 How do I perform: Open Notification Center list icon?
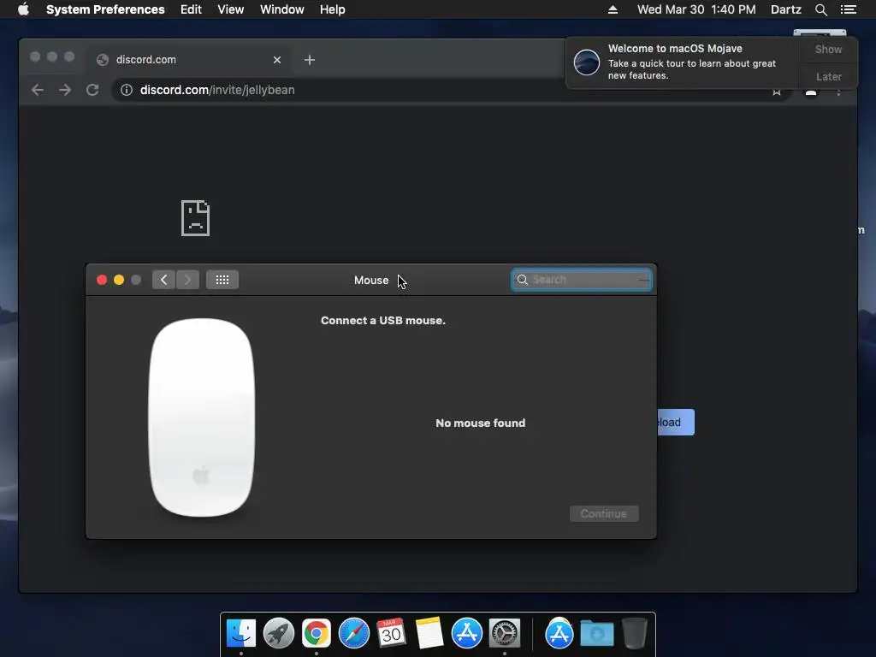click(848, 9)
